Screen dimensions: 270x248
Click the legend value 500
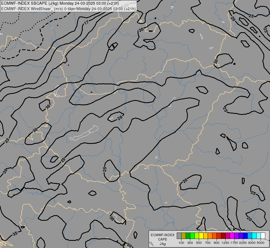coord(199,243)
